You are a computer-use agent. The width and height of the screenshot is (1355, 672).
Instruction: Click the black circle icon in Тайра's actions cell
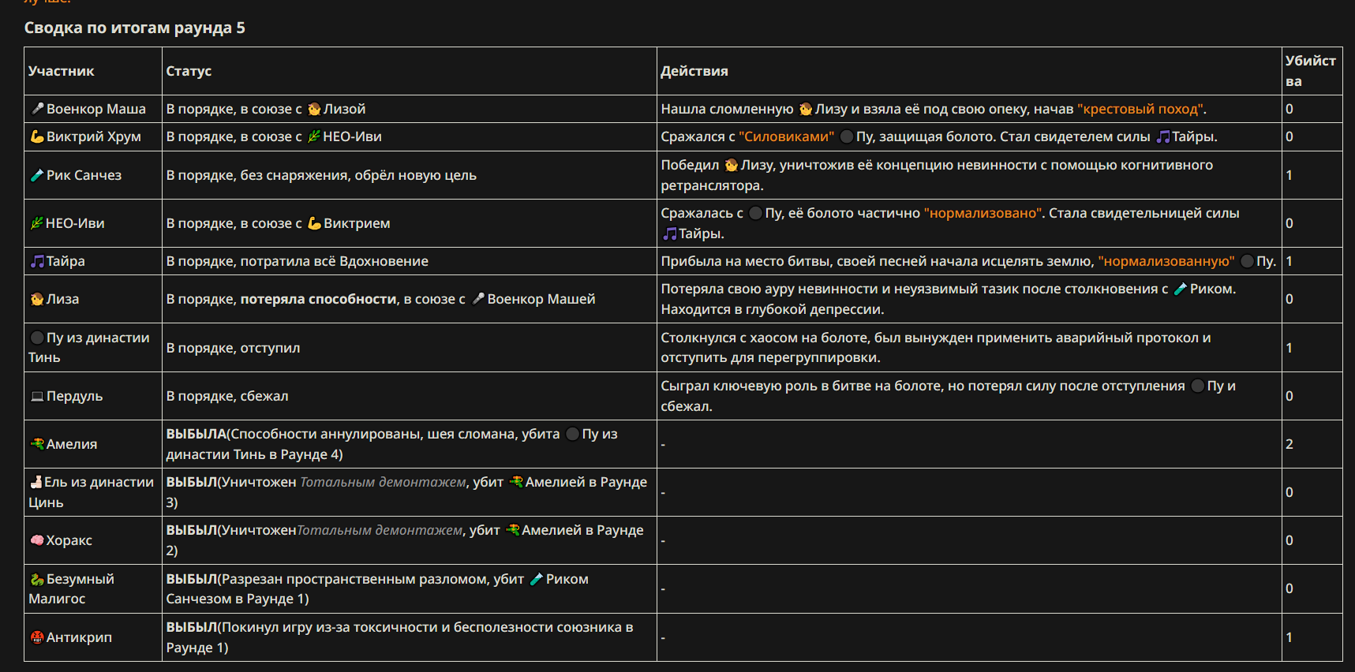1248,261
